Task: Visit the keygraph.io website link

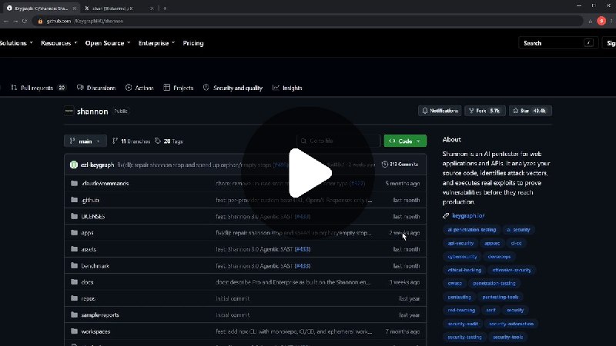Action: coord(468,216)
